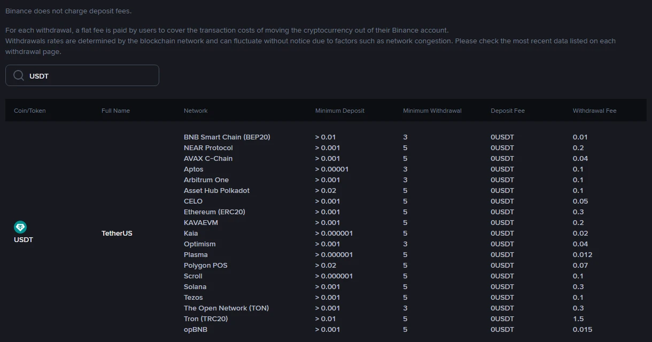Select the opBNB network row
The height and width of the screenshot is (342, 652).
click(196, 329)
